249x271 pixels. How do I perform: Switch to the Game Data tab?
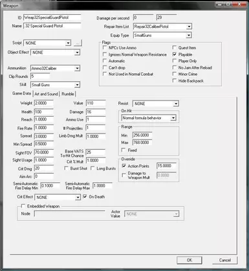[21, 93]
